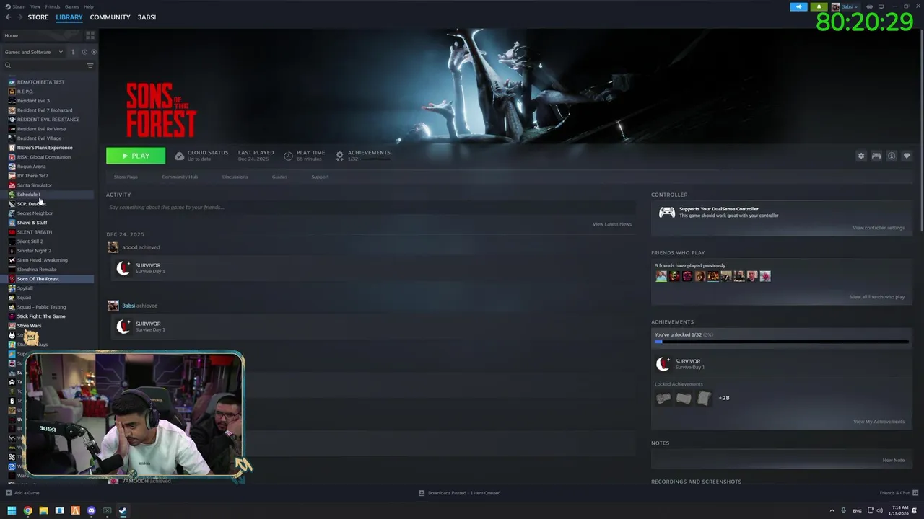The height and width of the screenshot is (519, 924).
Task: Open the Community Hub link
Action: pyautogui.click(x=180, y=177)
